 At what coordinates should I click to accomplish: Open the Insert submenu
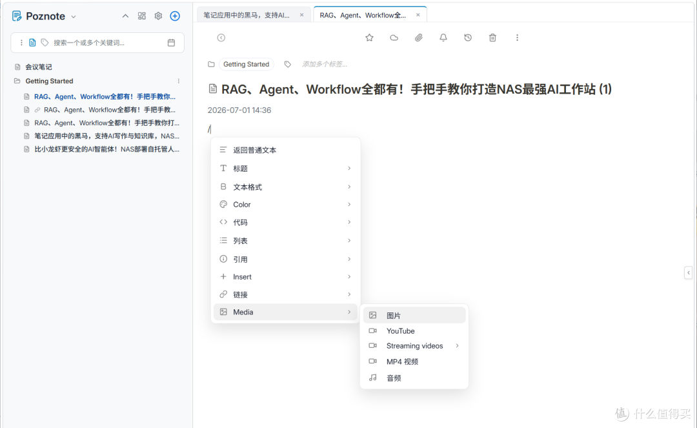(x=285, y=277)
